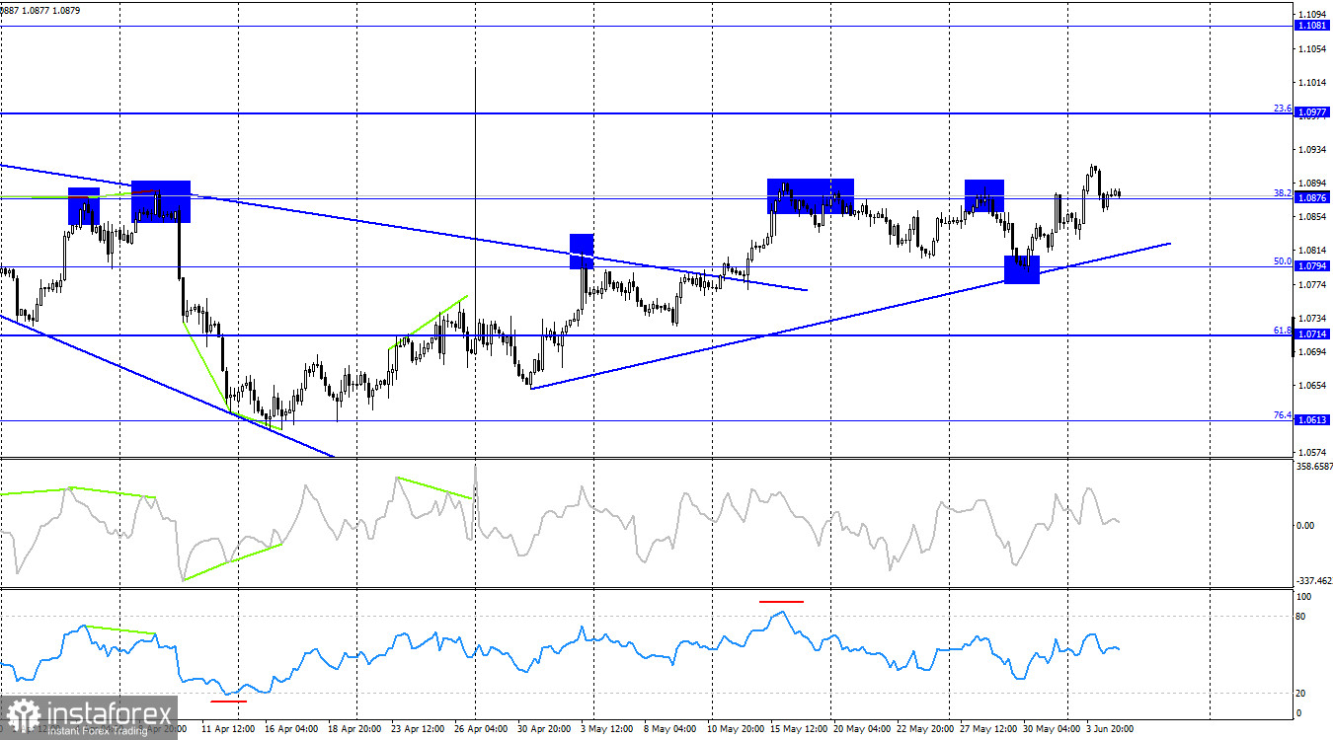Click the 1.0854 price axis value

tap(1314, 216)
